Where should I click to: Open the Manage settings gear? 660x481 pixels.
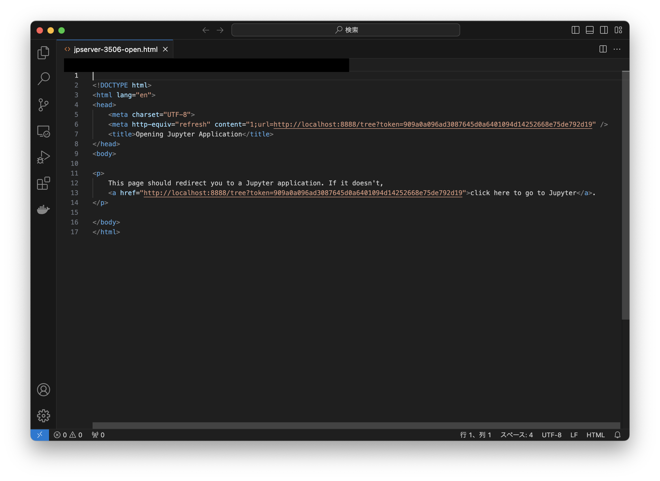[x=44, y=416]
